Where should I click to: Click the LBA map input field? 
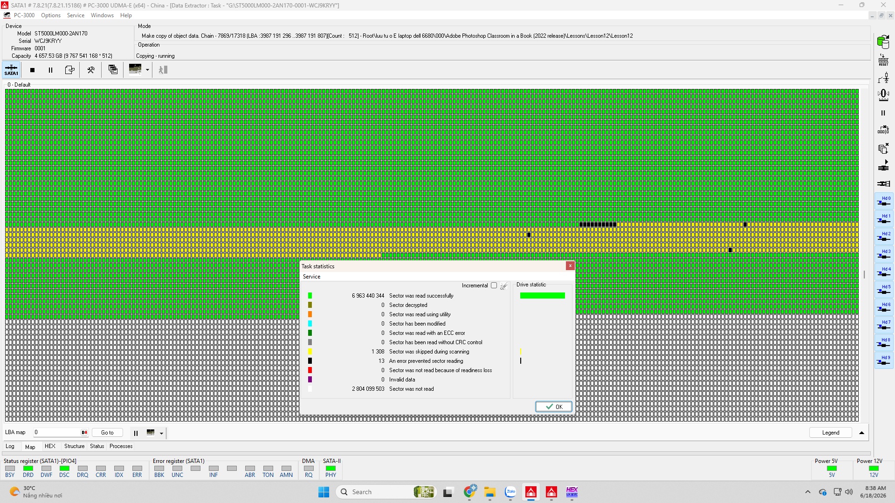(x=61, y=432)
